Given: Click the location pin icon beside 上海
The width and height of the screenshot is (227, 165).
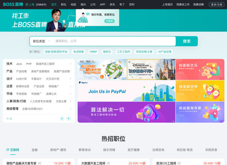Looking at the screenshot, I should pyautogui.click(x=27, y=5).
